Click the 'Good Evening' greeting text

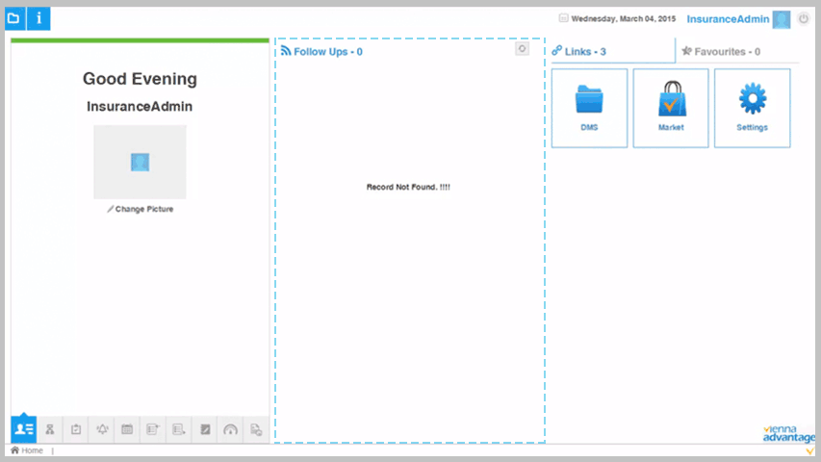coord(140,79)
